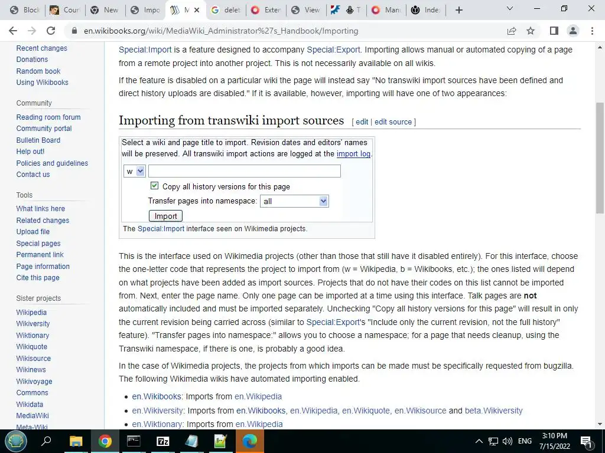The height and width of the screenshot is (453, 605).
Task: Click 'edit' beside Importing from transwiki heading
Action: [x=362, y=122]
